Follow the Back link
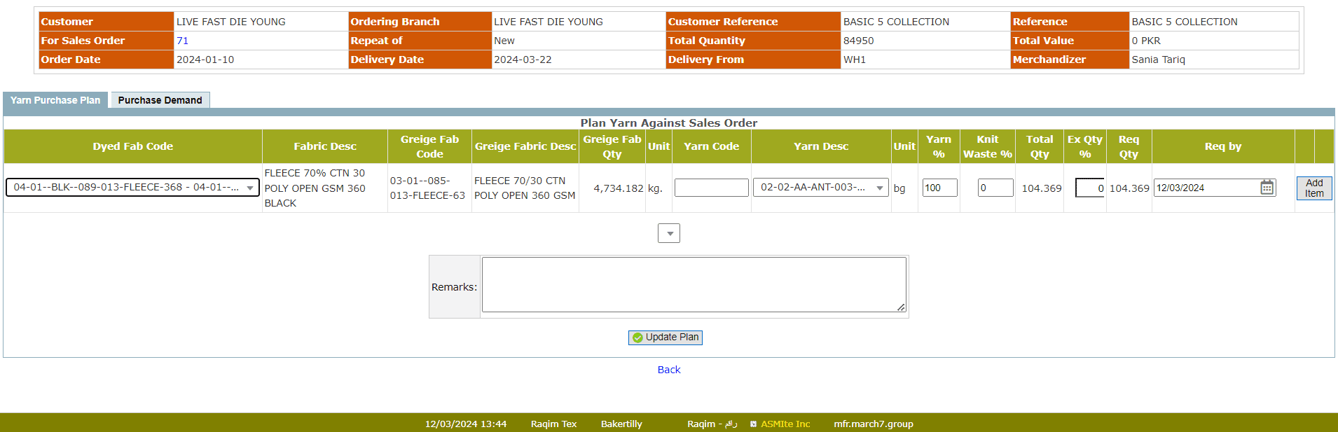This screenshot has width=1338, height=432. [x=669, y=370]
